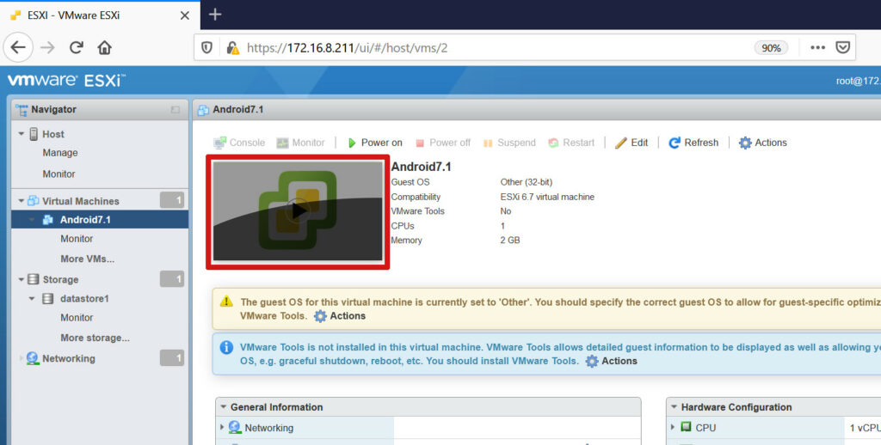881x445 pixels.
Task: Collapse the General Information panel
Action: (223, 407)
